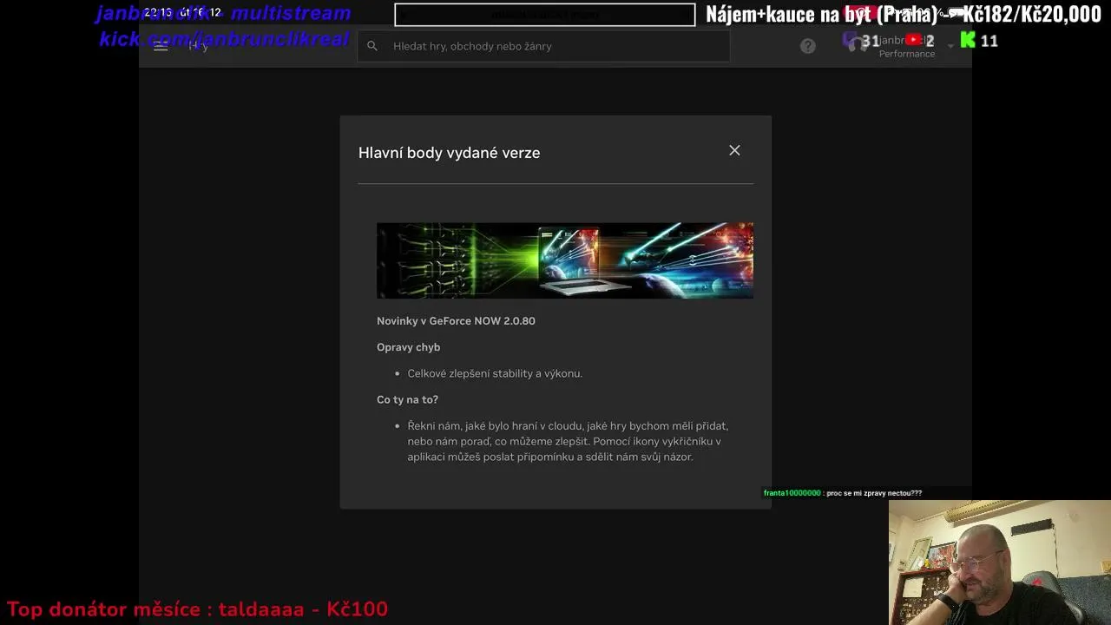The width and height of the screenshot is (1111, 625).
Task: Click the magnifier search icon
Action: point(372,46)
